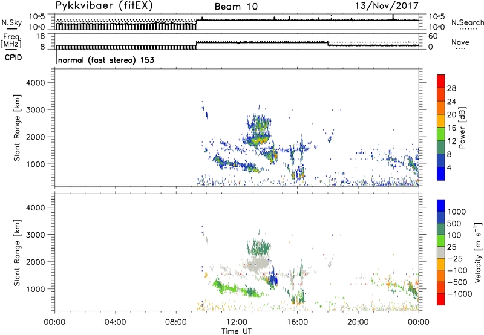Click the 12:00 time axis label
This screenshot has height=335, width=484.
coord(237,322)
